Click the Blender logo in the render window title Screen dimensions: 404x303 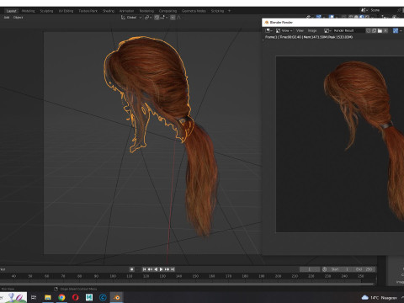(x=267, y=22)
